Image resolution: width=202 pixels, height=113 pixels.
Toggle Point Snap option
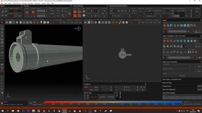click(111, 97)
